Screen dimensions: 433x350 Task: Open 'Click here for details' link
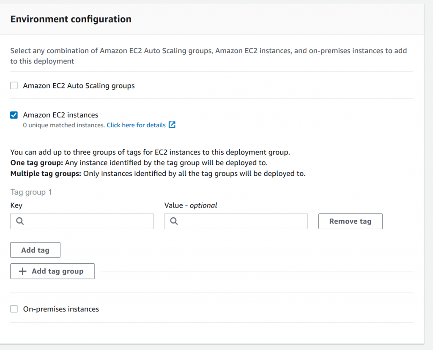(x=136, y=125)
